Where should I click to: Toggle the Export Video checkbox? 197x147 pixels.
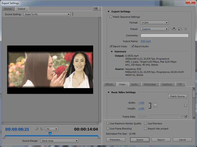[x=111, y=46]
